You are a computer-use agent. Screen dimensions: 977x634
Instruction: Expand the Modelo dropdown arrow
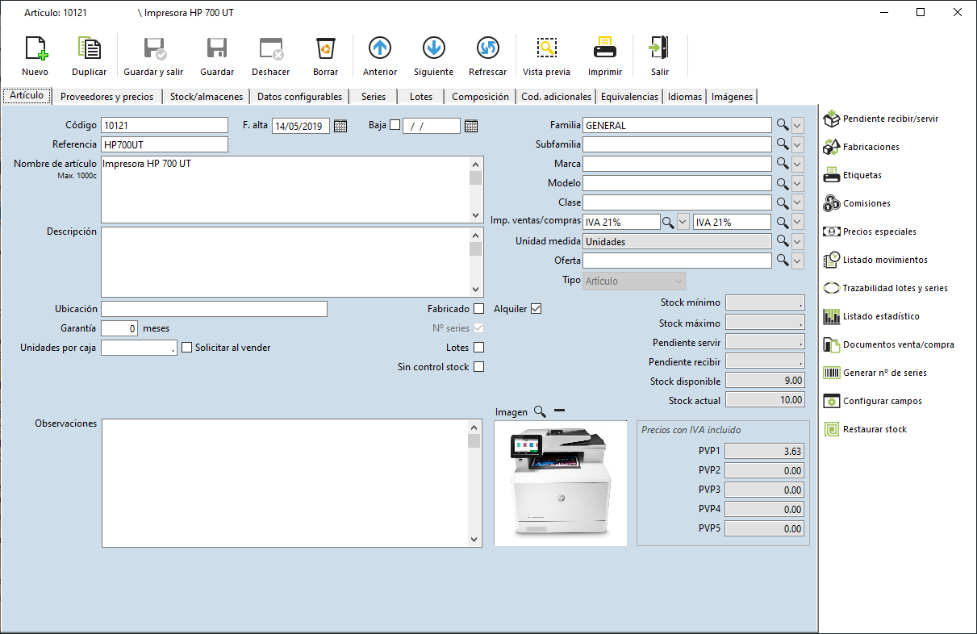797,183
